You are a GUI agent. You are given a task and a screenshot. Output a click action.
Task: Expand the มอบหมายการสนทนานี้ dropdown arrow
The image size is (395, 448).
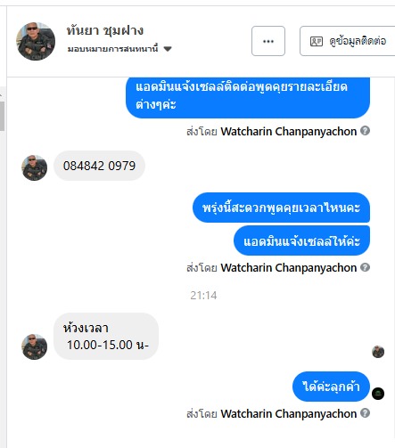point(168,49)
